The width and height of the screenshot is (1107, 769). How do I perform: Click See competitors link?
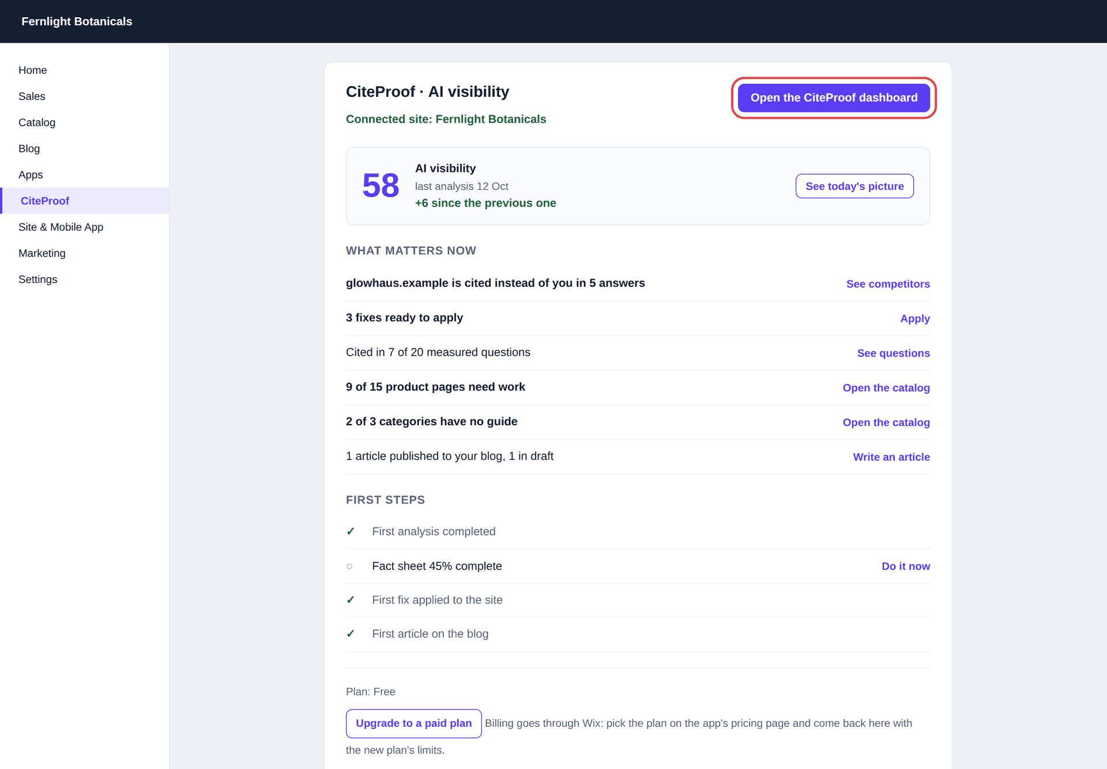888,284
